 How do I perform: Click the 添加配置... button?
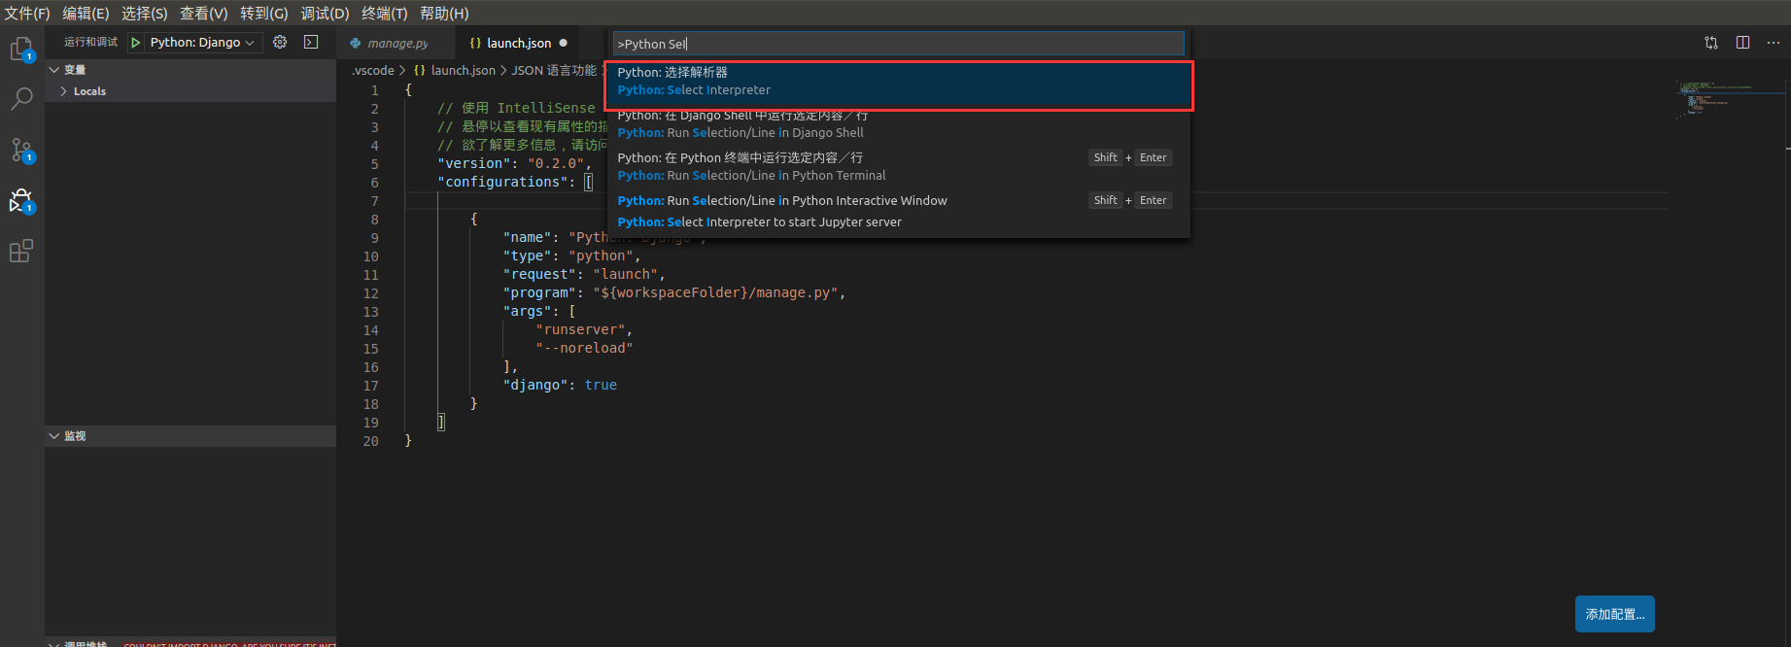1615,614
